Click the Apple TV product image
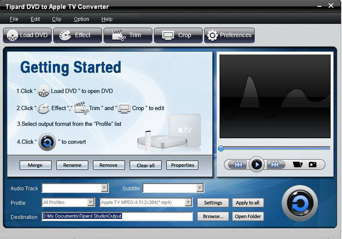 point(169,132)
